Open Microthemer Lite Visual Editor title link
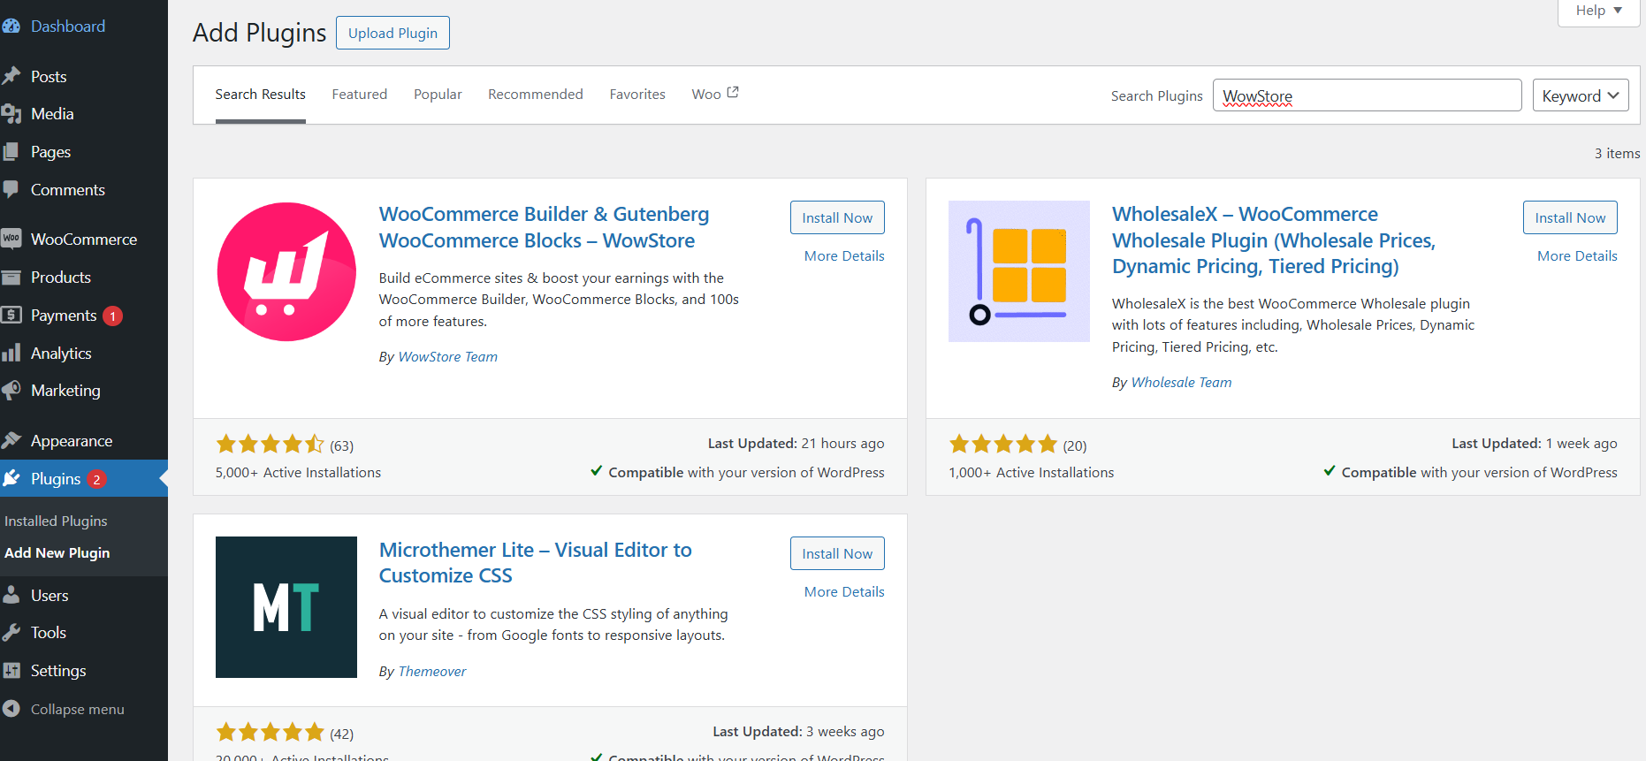 pos(535,563)
